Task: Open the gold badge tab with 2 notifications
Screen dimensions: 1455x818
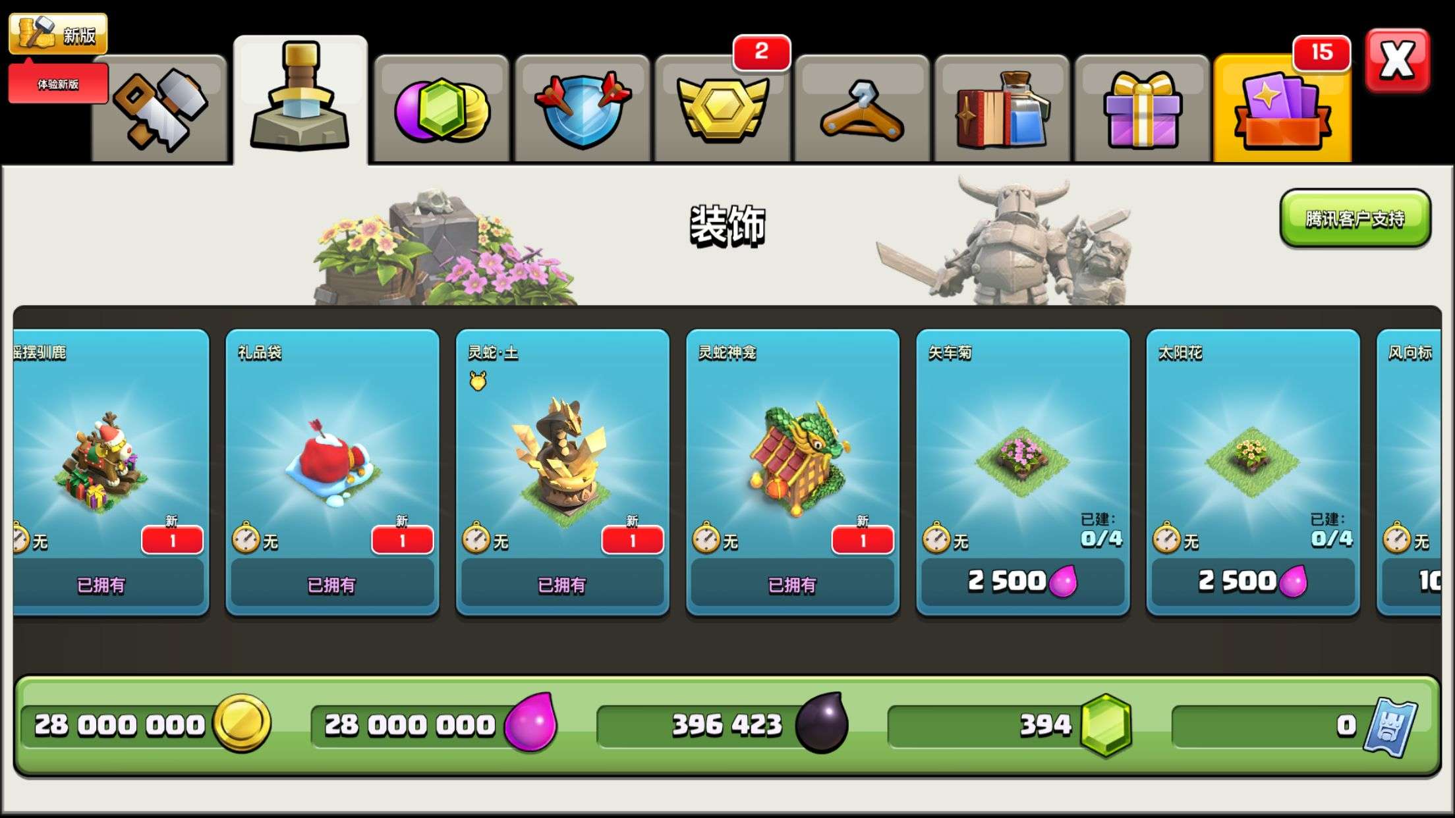Action: click(723, 109)
